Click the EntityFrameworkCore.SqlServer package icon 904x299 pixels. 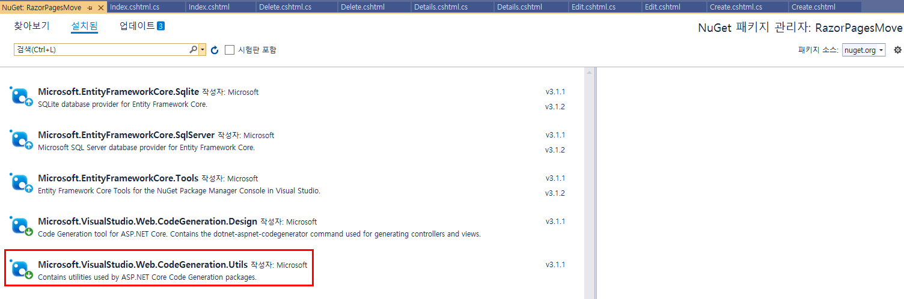22,139
